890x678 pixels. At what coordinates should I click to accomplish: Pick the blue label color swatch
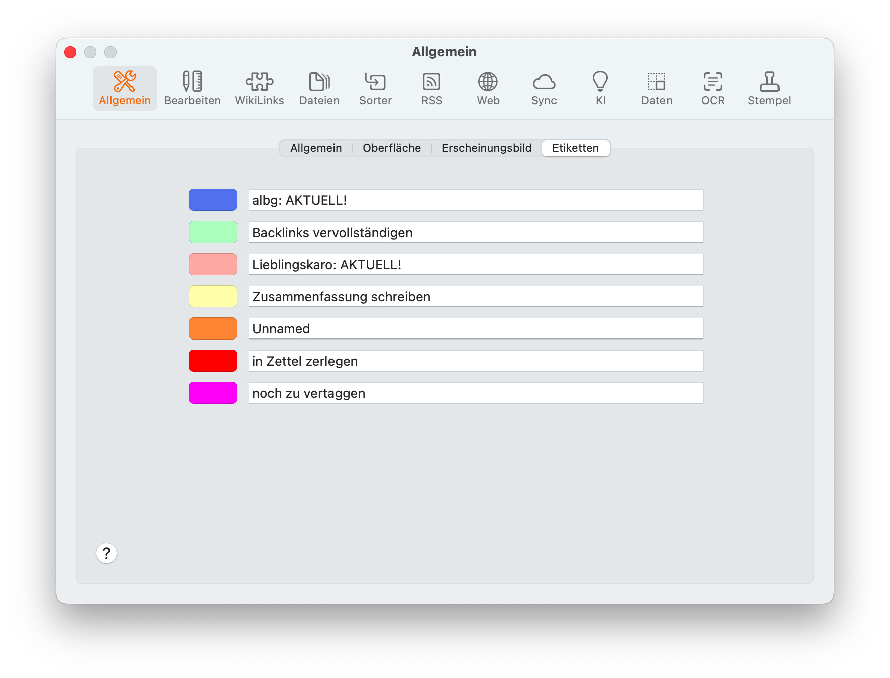click(x=213, y=200)
